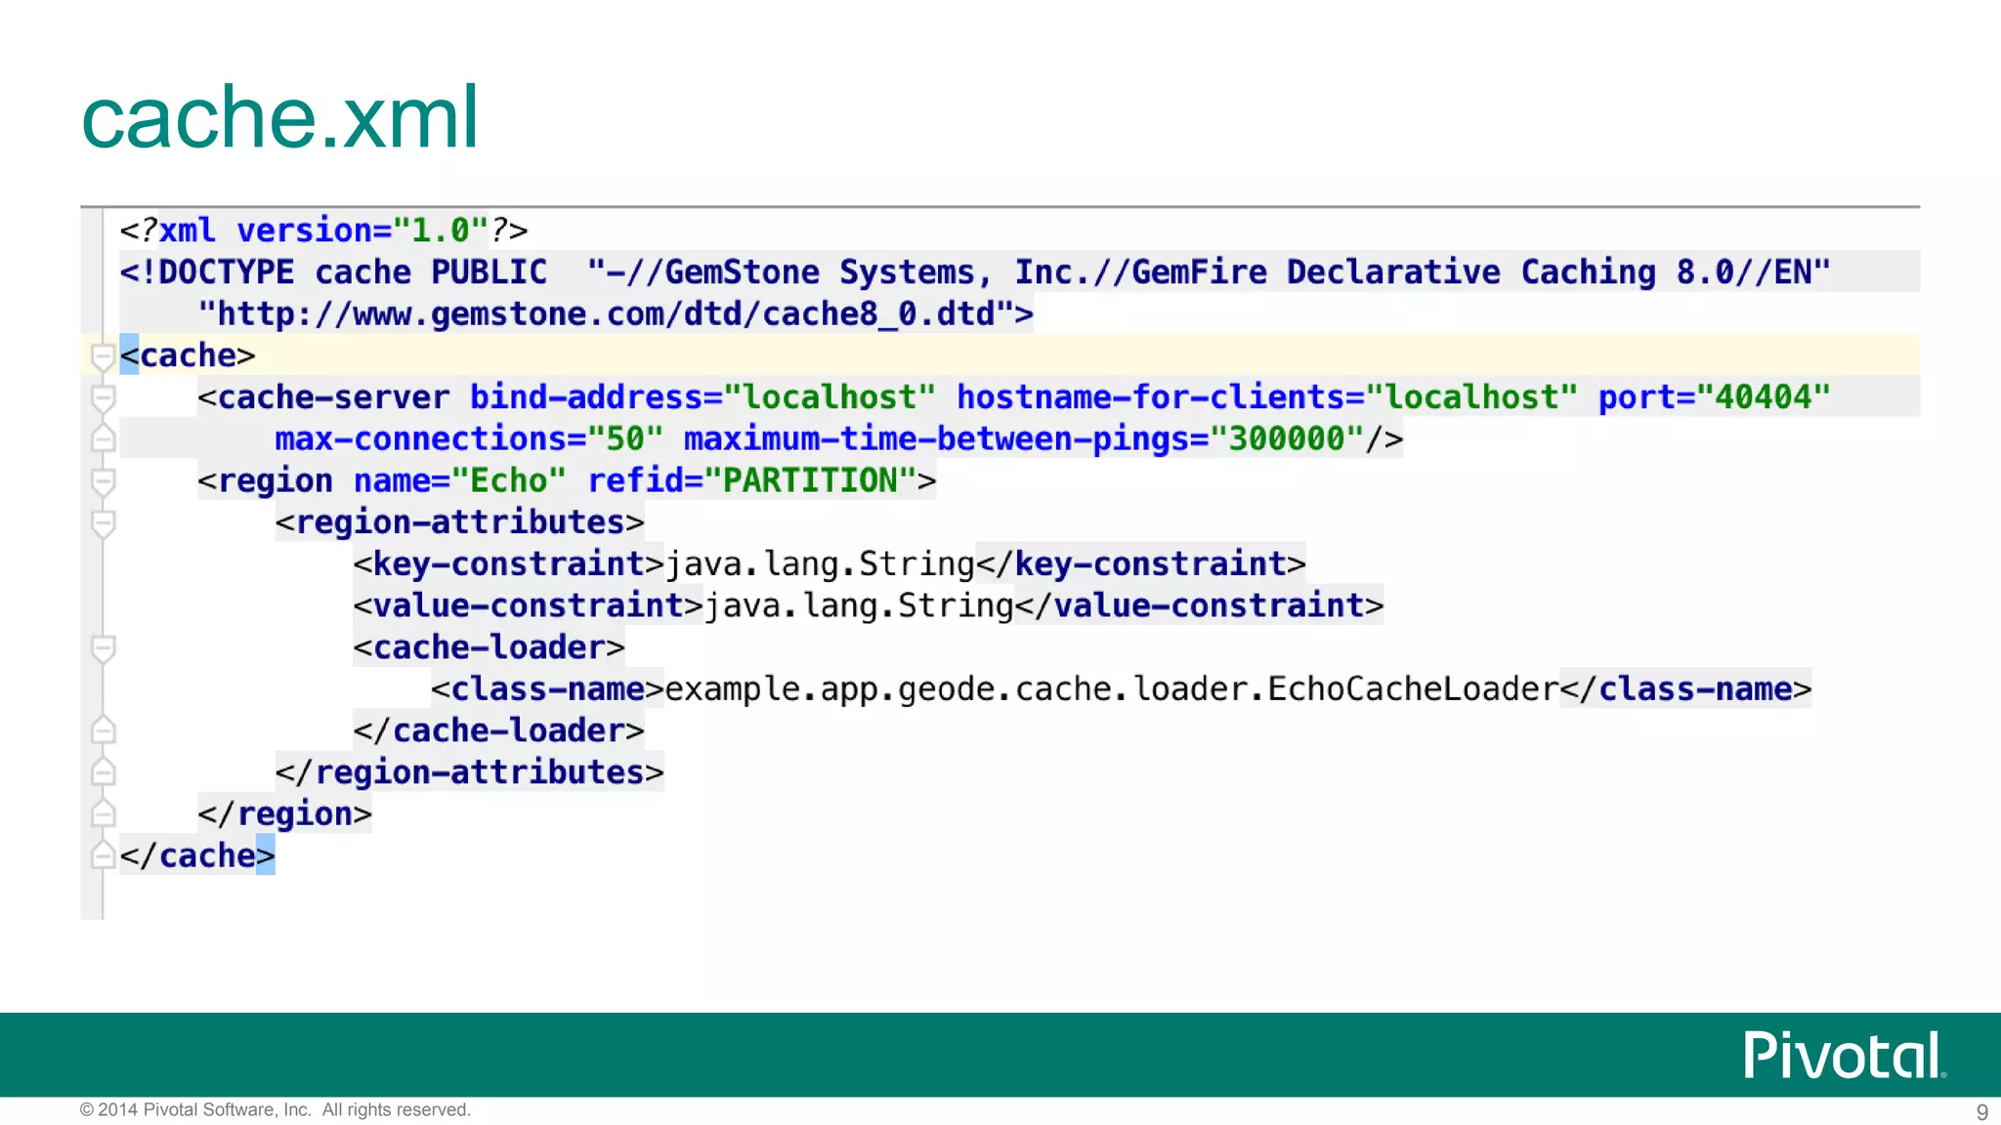Viewport: 2001px width, 1125px height.
Task: Fold marker at max-connections line end
Action: click(x=103, y=438)
